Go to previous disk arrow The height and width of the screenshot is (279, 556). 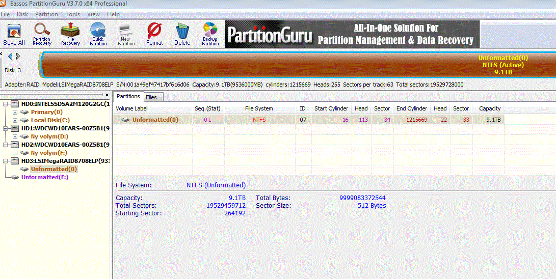[x=10, y=56]
